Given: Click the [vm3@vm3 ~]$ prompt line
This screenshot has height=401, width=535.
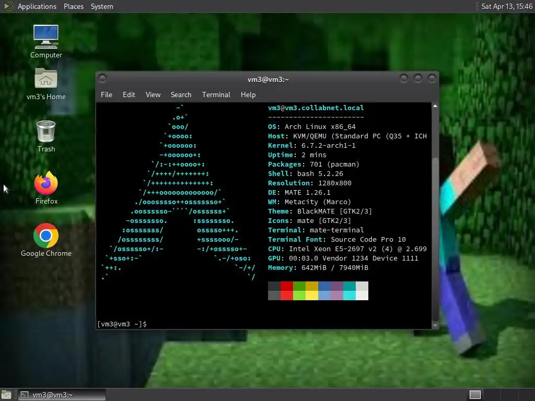Looking at the screenshot, I should tap(122, 324).
